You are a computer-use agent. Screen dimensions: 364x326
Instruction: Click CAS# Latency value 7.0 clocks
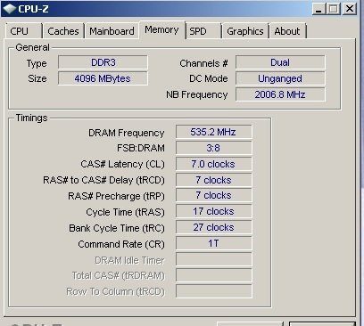[x=214, y=164]
